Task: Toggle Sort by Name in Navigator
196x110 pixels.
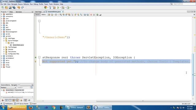Action: pos(25,100)
